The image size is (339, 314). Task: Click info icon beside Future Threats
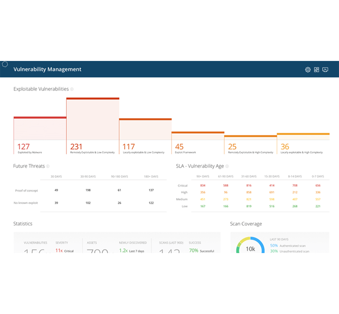pyautogui.click(x=48, y=166)
